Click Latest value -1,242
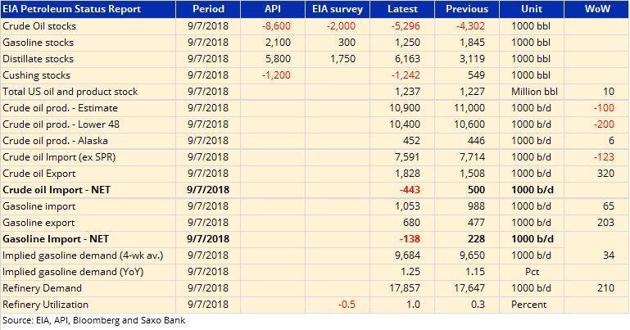This screenshot has height=330, width=630. pos(406,75)
